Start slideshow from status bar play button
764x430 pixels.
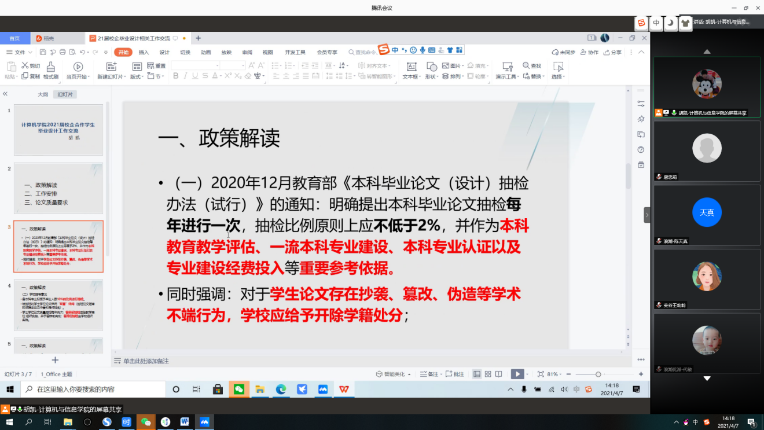tap(517, 374)
